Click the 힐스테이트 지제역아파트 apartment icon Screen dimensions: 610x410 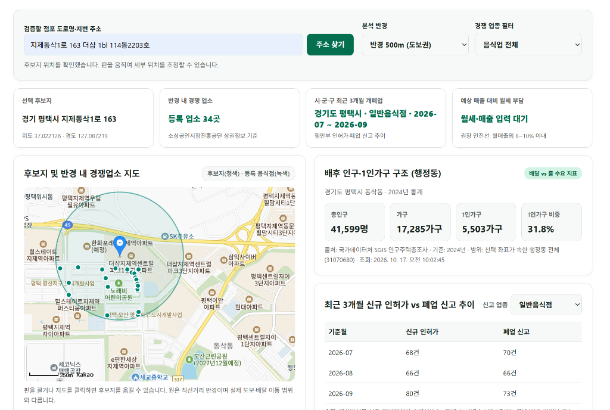coord(43,244)
